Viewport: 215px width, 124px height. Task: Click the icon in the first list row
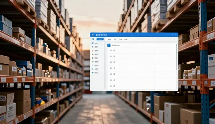click(111, 51)
